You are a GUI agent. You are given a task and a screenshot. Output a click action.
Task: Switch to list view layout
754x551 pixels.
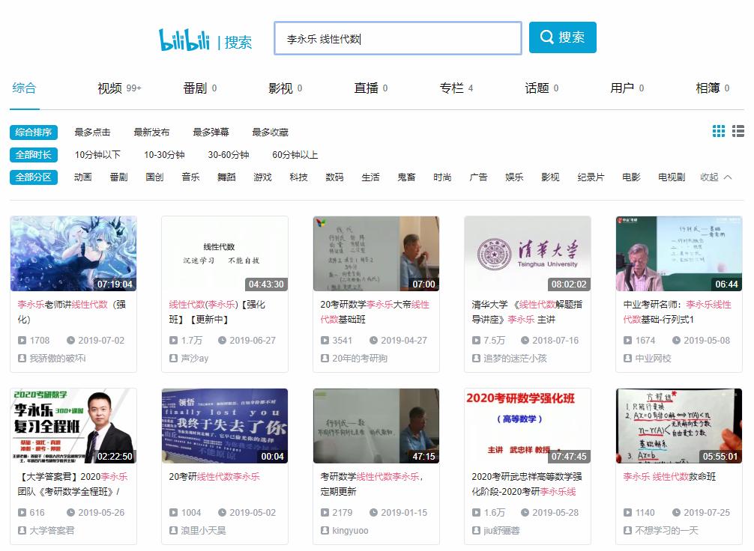click(x=738, y=132)
